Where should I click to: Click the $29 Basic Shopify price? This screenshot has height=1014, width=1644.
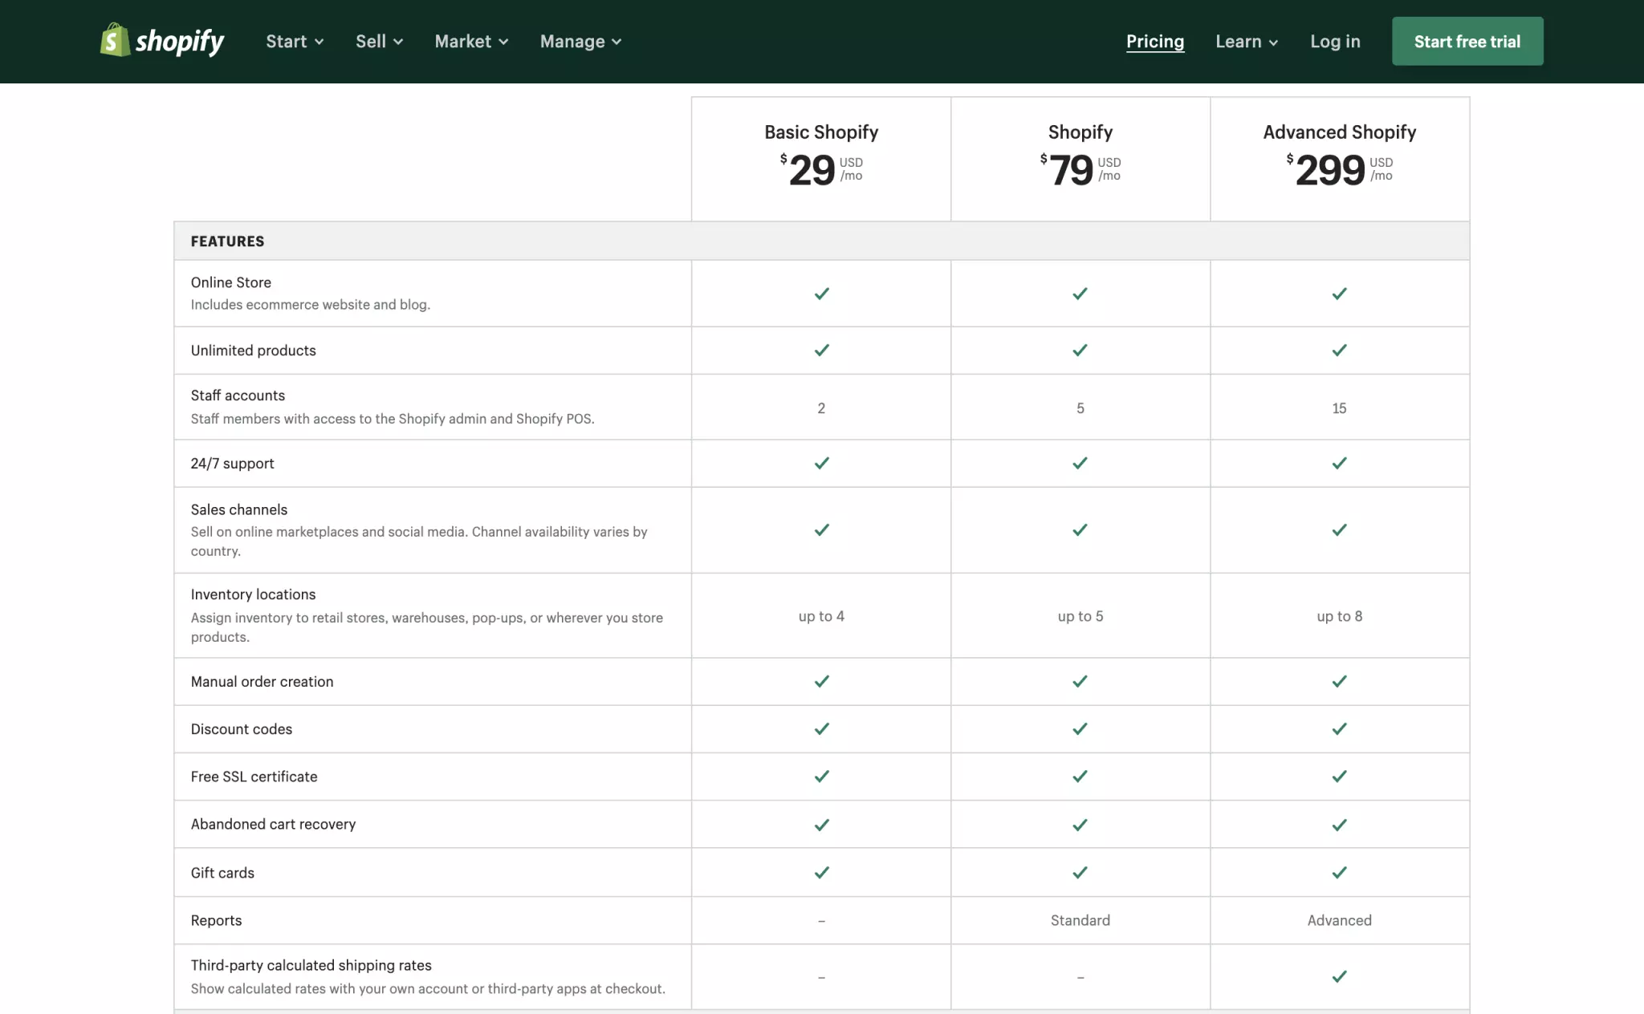821,169
